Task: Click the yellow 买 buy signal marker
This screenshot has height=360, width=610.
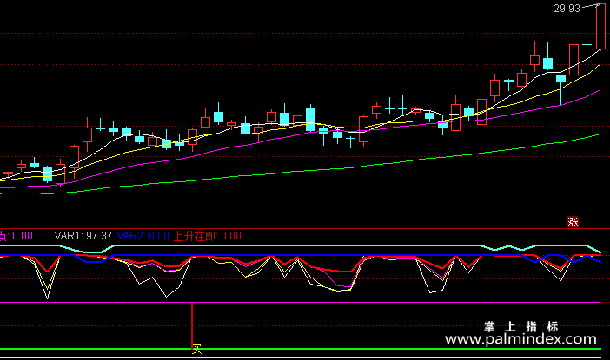Action: click(197, 350)
